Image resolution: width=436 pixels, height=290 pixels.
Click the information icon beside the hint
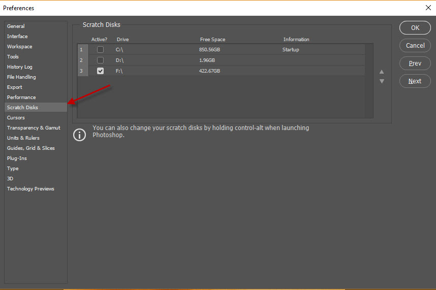[80, 135]
